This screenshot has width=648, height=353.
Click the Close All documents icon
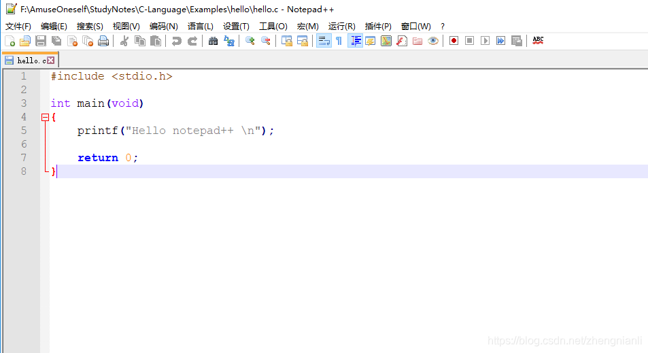click(88, 41)
